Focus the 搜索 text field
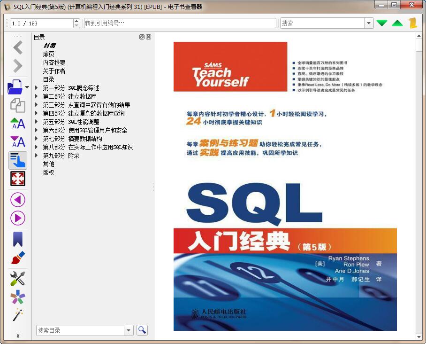Viewport: 426px width, 344px height. pos(322,23)
